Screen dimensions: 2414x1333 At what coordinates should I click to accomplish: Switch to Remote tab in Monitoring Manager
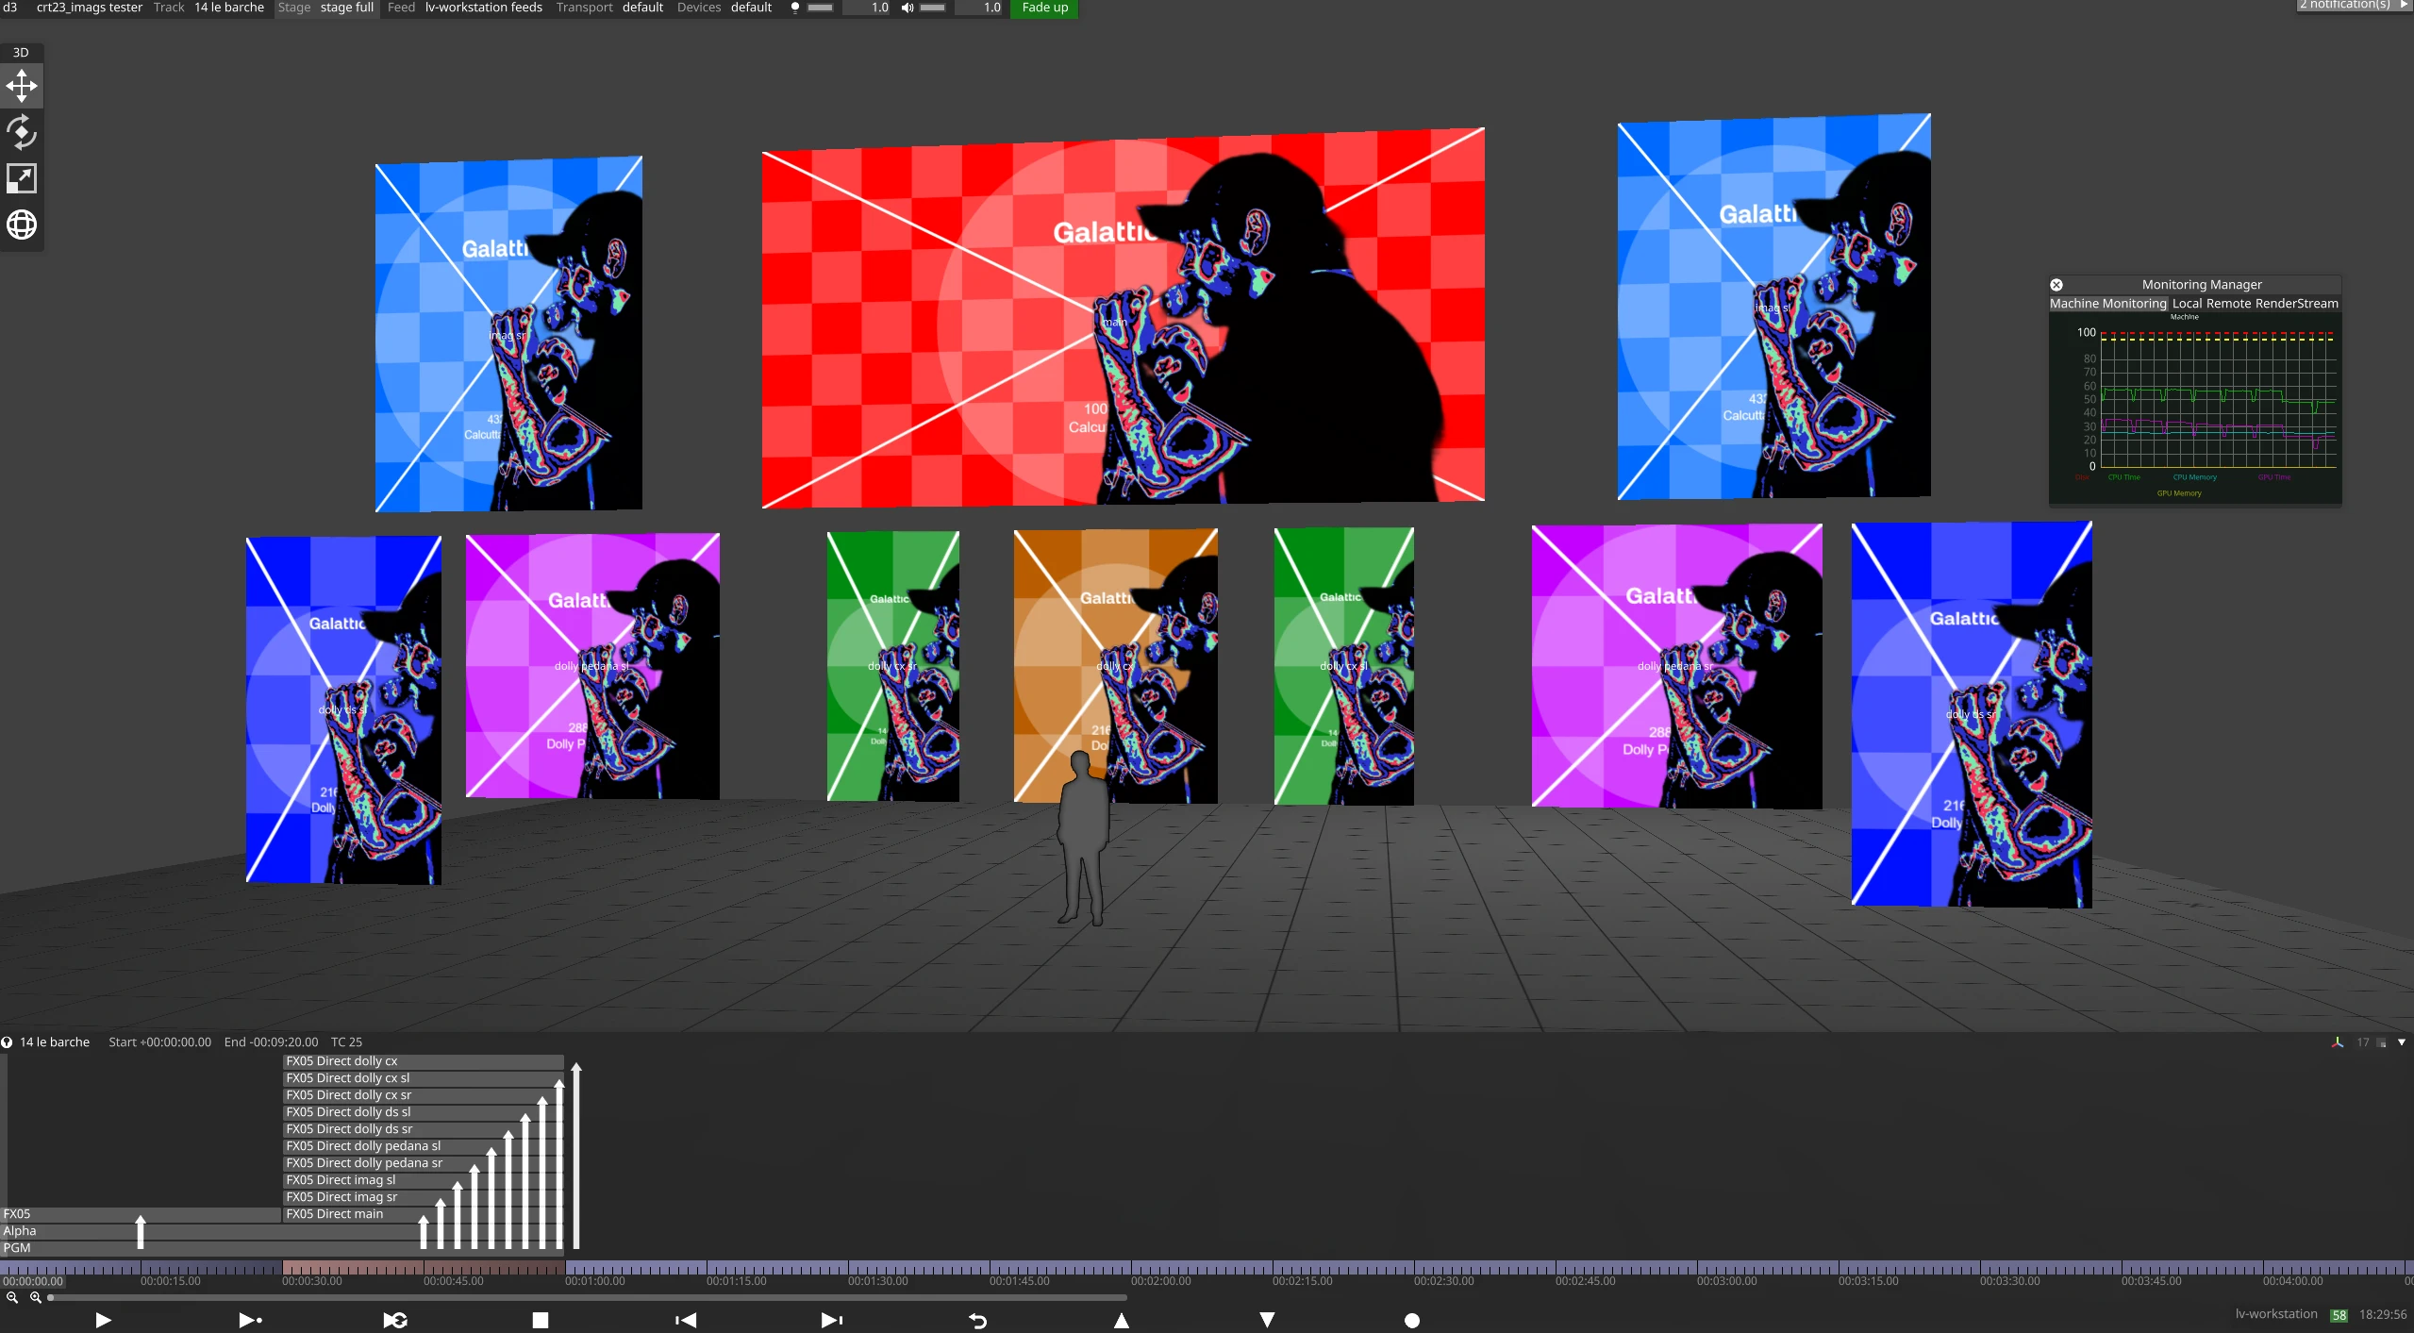2228,304
